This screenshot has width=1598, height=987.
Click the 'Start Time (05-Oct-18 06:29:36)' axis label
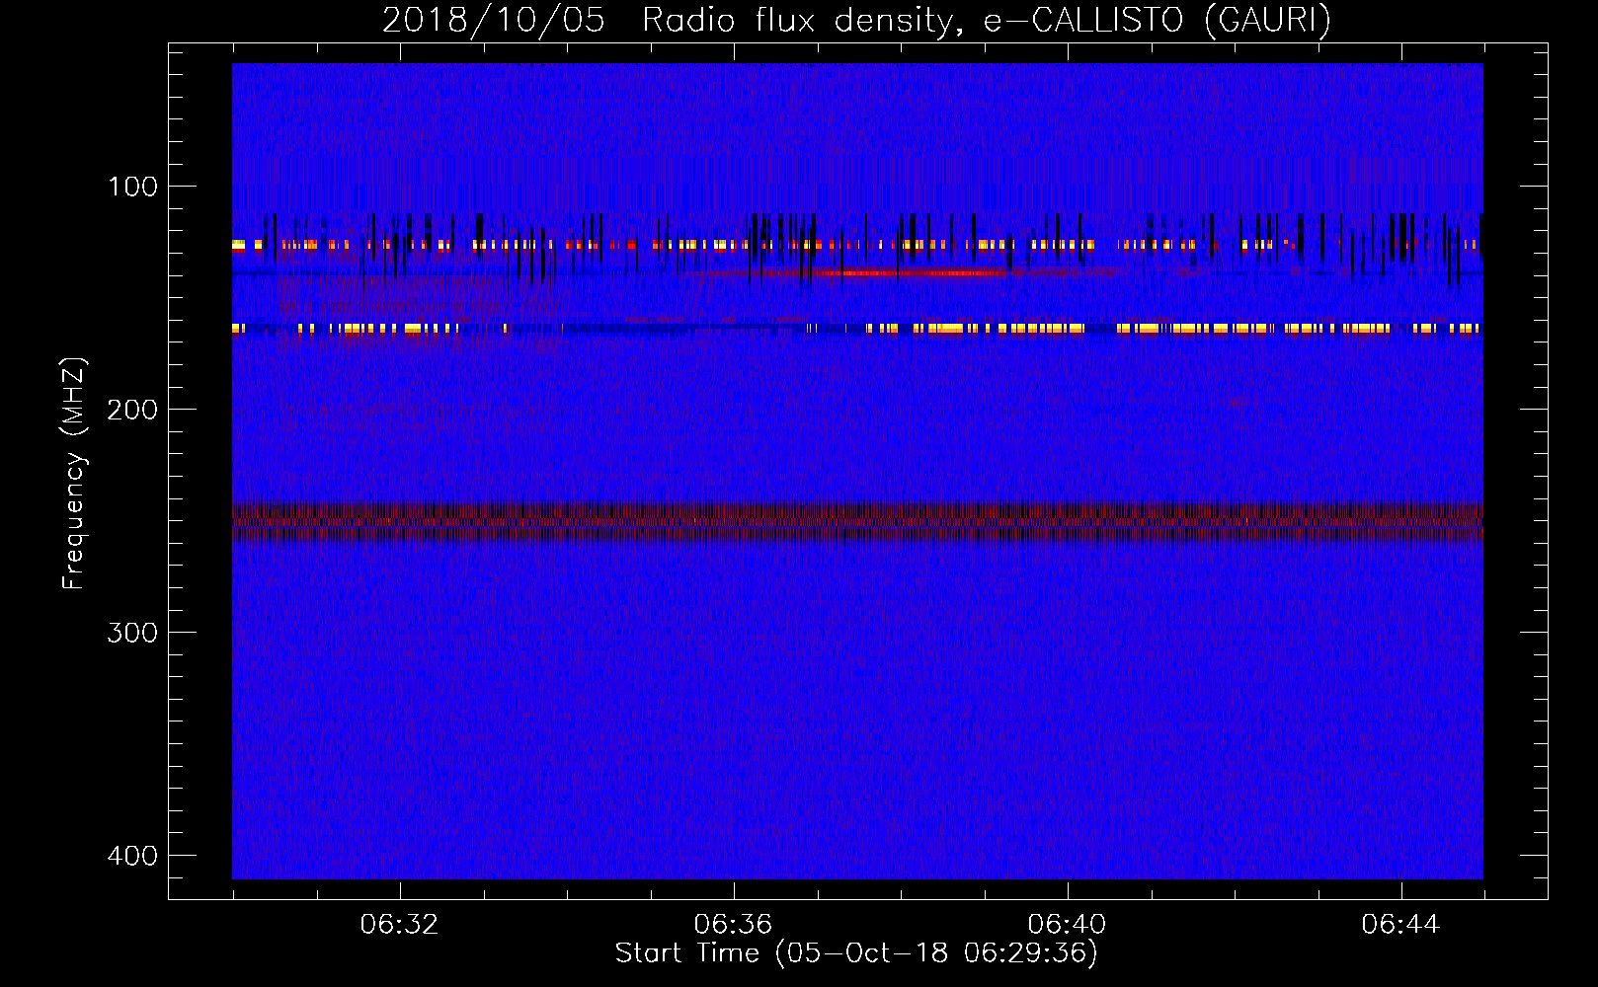[856, 952]
